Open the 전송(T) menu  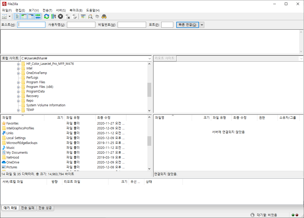[x=47, y=10]
